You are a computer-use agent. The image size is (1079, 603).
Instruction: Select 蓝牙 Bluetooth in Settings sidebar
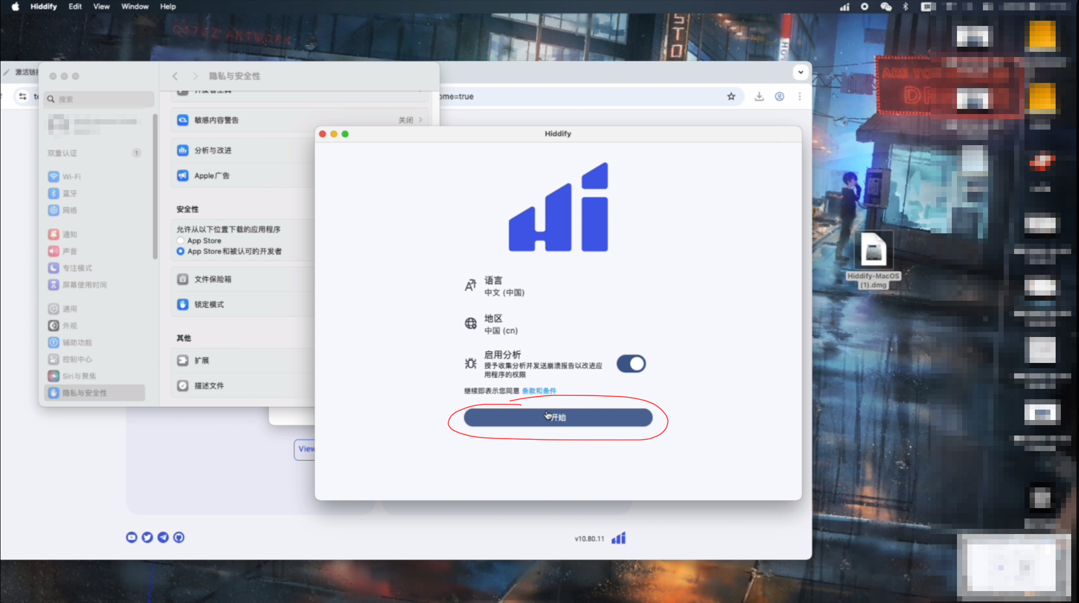(x=95, y=193)
